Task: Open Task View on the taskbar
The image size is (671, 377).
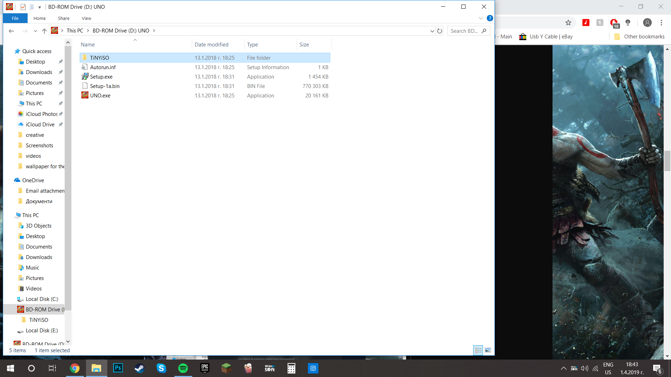Action: [x=52, y=368]
